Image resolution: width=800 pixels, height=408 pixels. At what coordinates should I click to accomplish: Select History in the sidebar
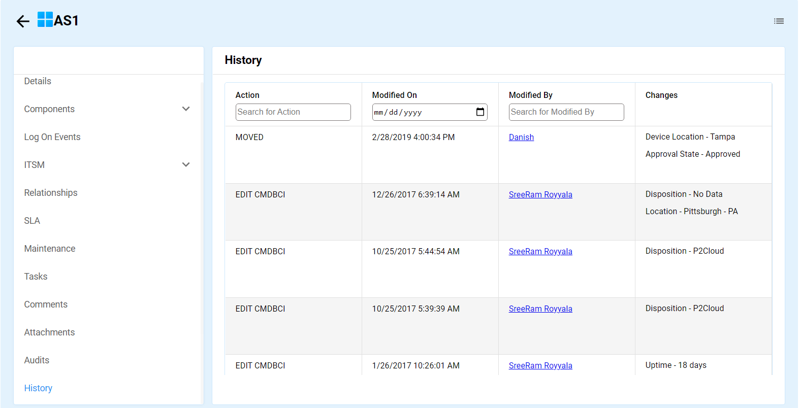[x=38, y=388]
